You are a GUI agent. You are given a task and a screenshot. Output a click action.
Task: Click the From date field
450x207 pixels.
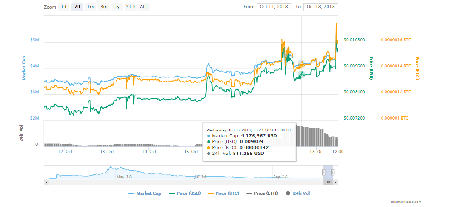(274, 7)
